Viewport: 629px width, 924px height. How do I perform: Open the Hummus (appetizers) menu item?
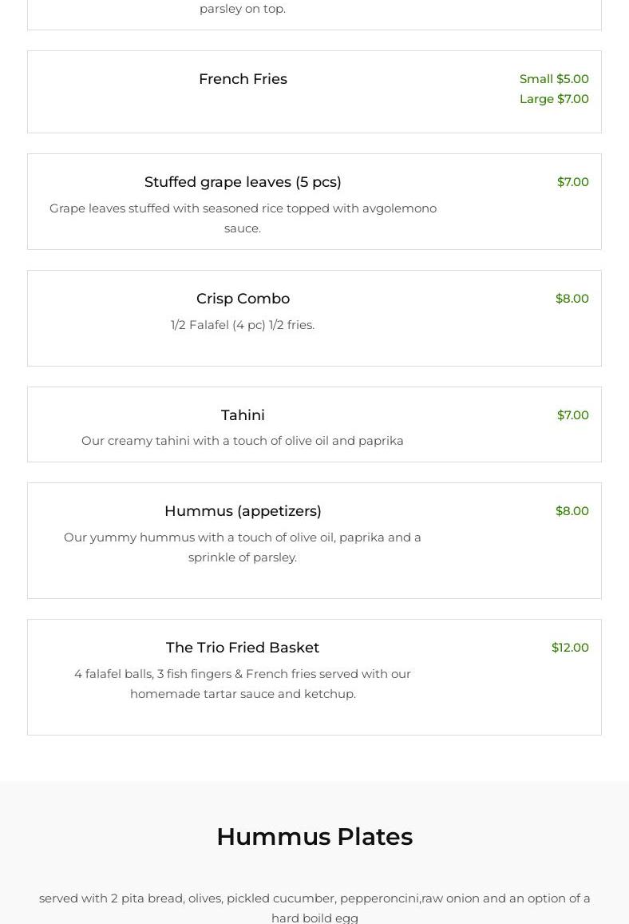[243, 511]
